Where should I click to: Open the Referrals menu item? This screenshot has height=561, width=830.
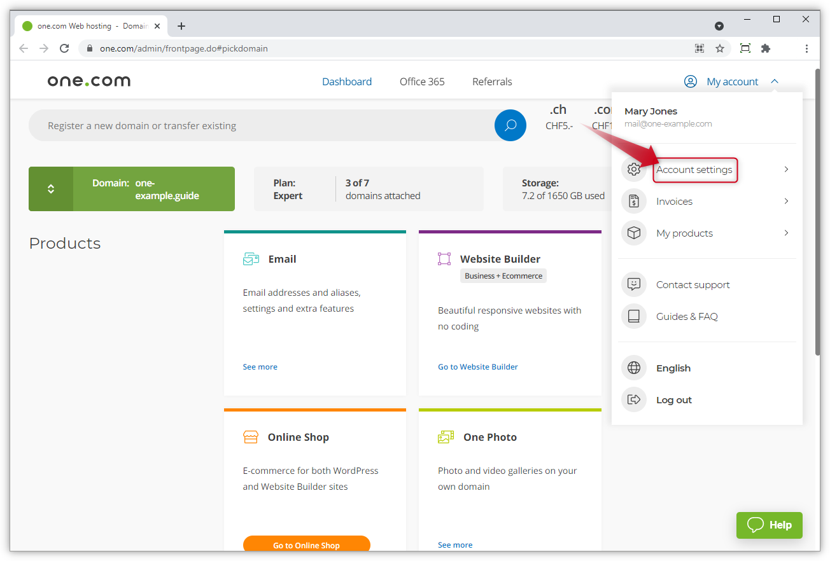[x=491, y=81]
